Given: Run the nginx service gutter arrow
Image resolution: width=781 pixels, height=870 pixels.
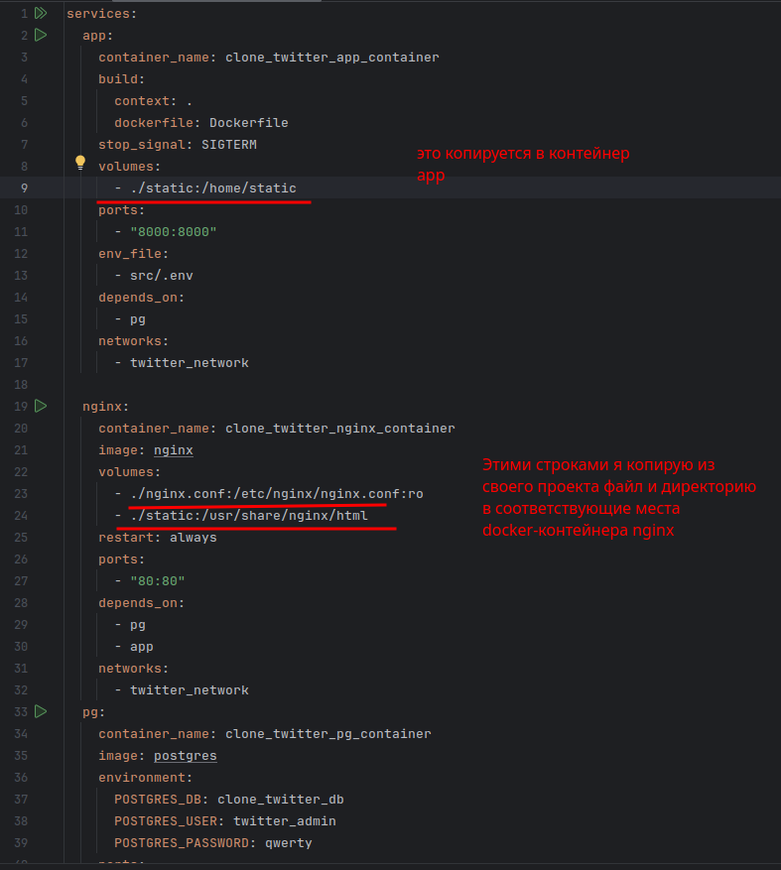Looking at the screenshot, I should [x=41, y=406].
